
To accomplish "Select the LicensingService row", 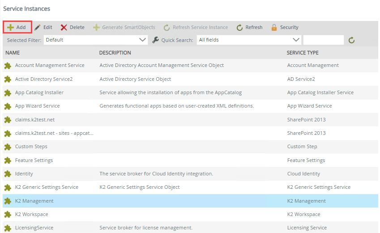I will 34,228.
